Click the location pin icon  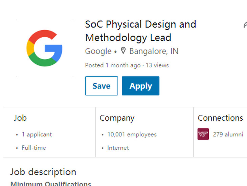click(123, 51)
